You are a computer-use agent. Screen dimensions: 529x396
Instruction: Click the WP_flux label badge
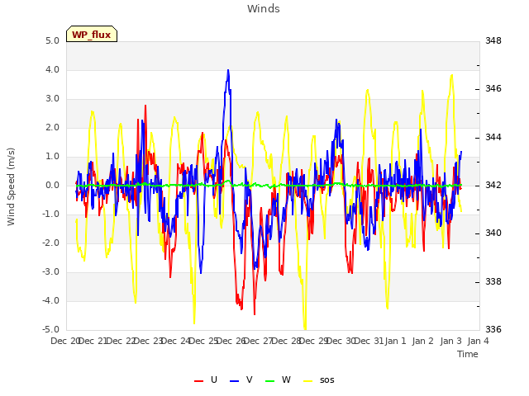92,34
